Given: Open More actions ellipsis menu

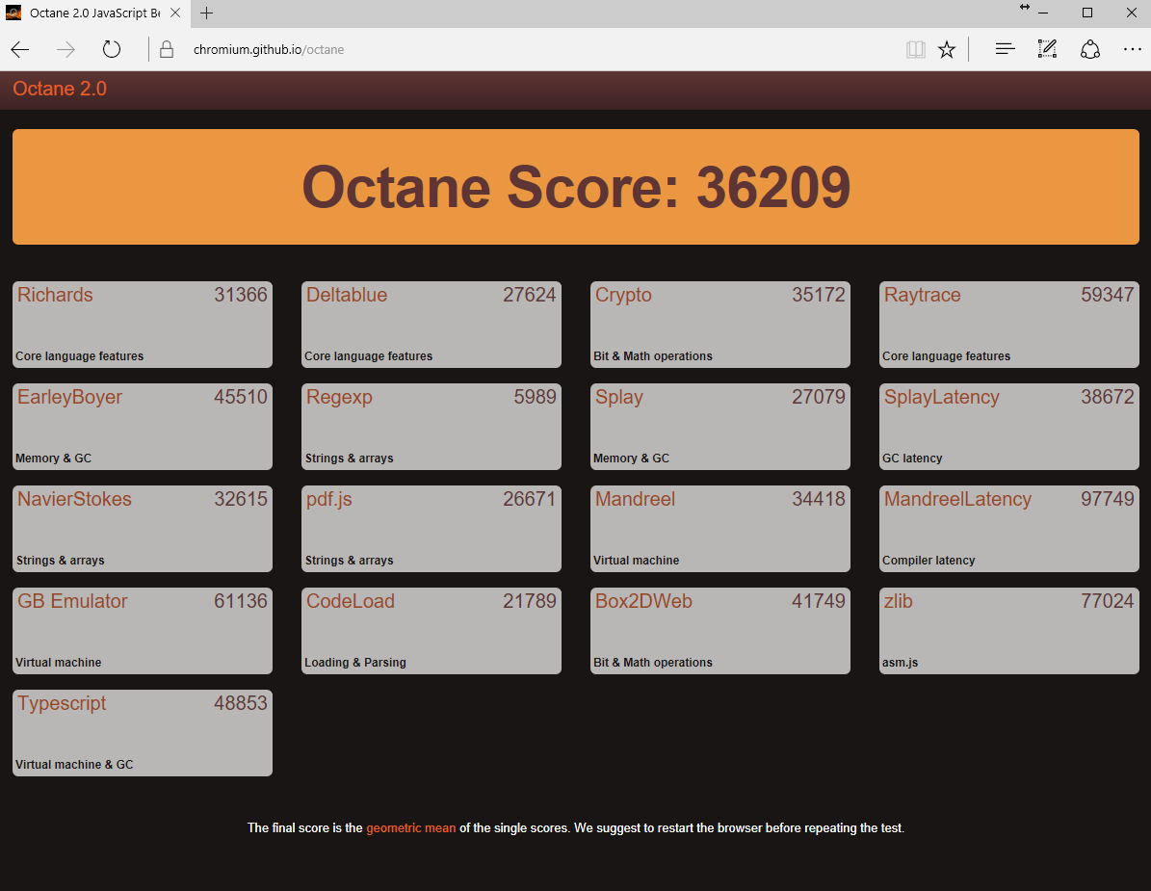Looking at the screenshot, I should (1133, 49).
